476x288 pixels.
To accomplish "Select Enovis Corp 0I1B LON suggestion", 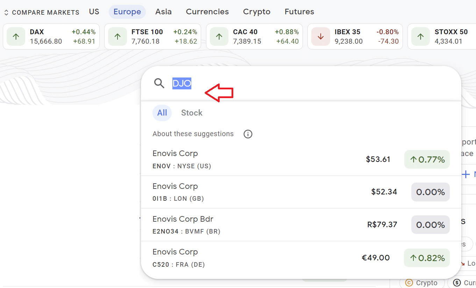I will coord(301,192).
